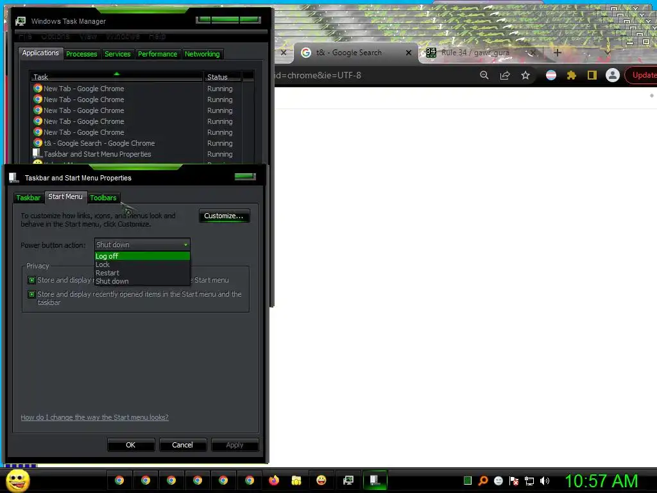Click the Taskbar Properties title bar icon

click(x=14, y=178)
